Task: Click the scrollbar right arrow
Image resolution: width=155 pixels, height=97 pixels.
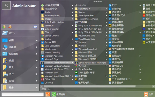Action: pos(153,86)
